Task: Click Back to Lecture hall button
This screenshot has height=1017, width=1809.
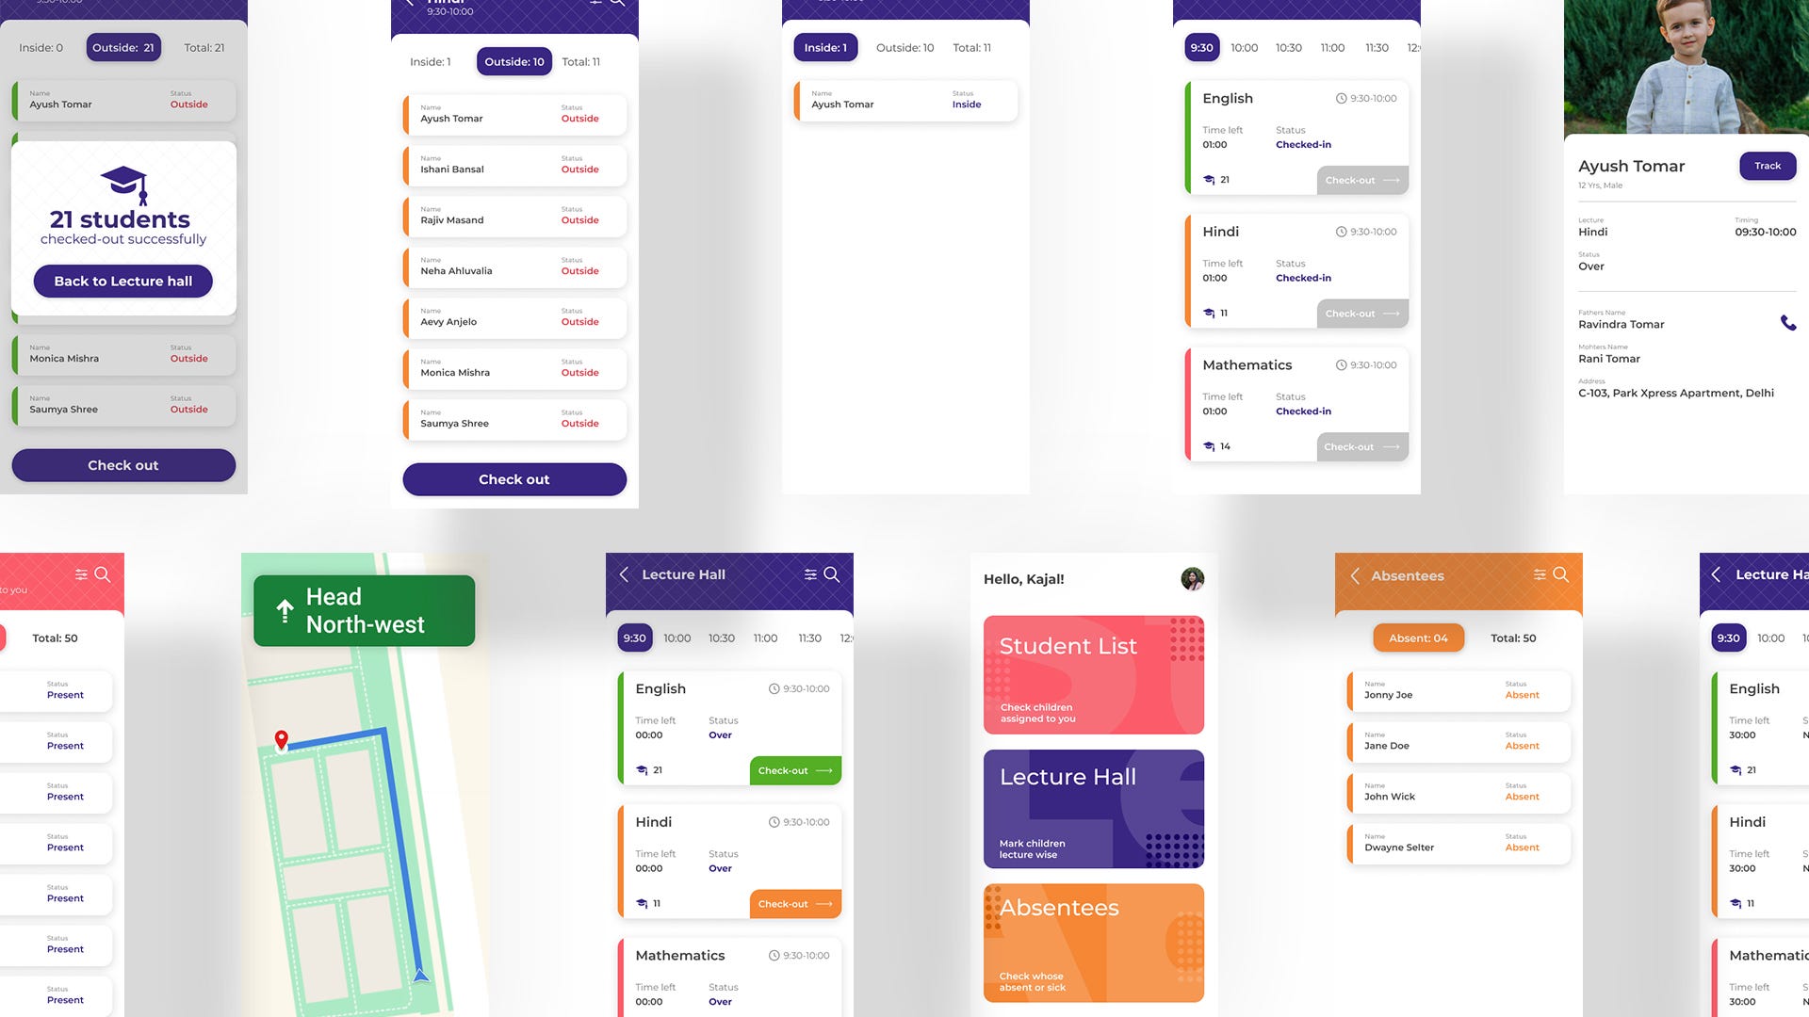Action: point(122,280)
